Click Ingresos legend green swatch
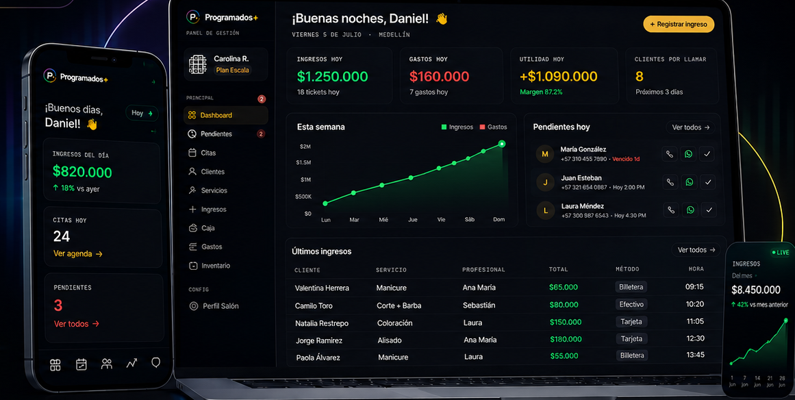This screenshot has width=795, height=400. 444,127
